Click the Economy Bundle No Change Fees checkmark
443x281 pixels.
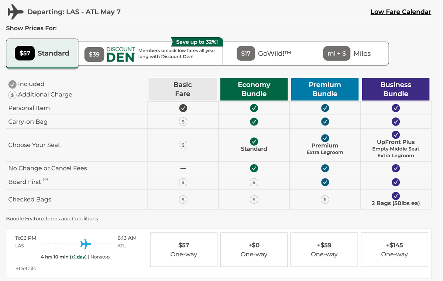(x=254, y=168)
